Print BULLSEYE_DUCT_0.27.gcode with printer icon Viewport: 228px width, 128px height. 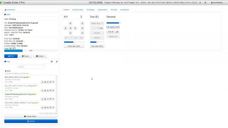53,82
